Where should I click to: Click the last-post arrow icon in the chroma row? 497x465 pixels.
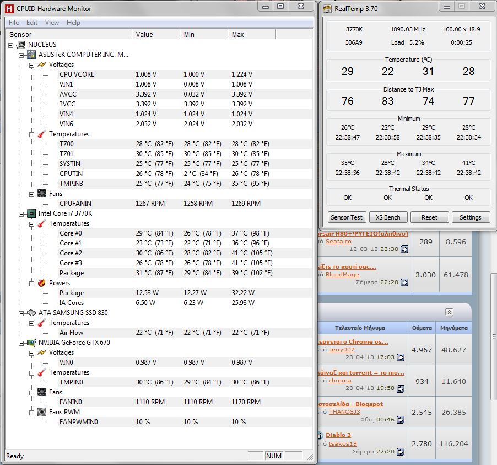[401, 388]
